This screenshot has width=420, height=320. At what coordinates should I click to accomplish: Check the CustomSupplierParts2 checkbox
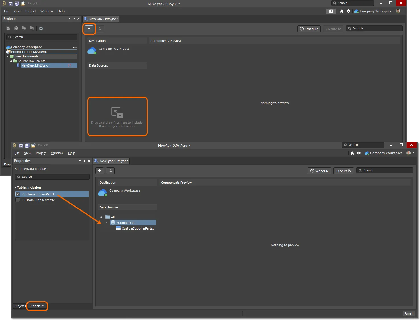pyautogui.click(x=18, y=200)
